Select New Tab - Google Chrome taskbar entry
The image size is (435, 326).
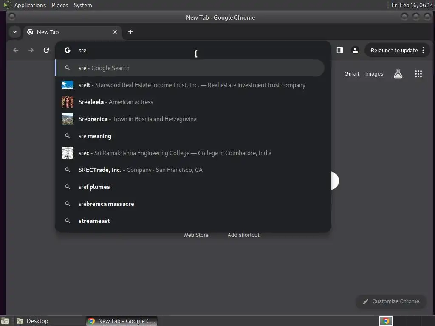coord(122,321)
